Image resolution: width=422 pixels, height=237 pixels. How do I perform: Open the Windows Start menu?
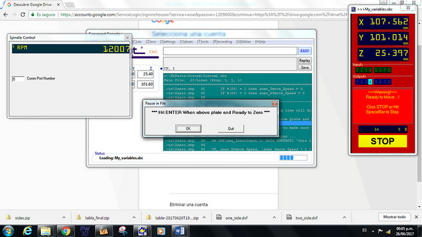[x=8, y=231]
